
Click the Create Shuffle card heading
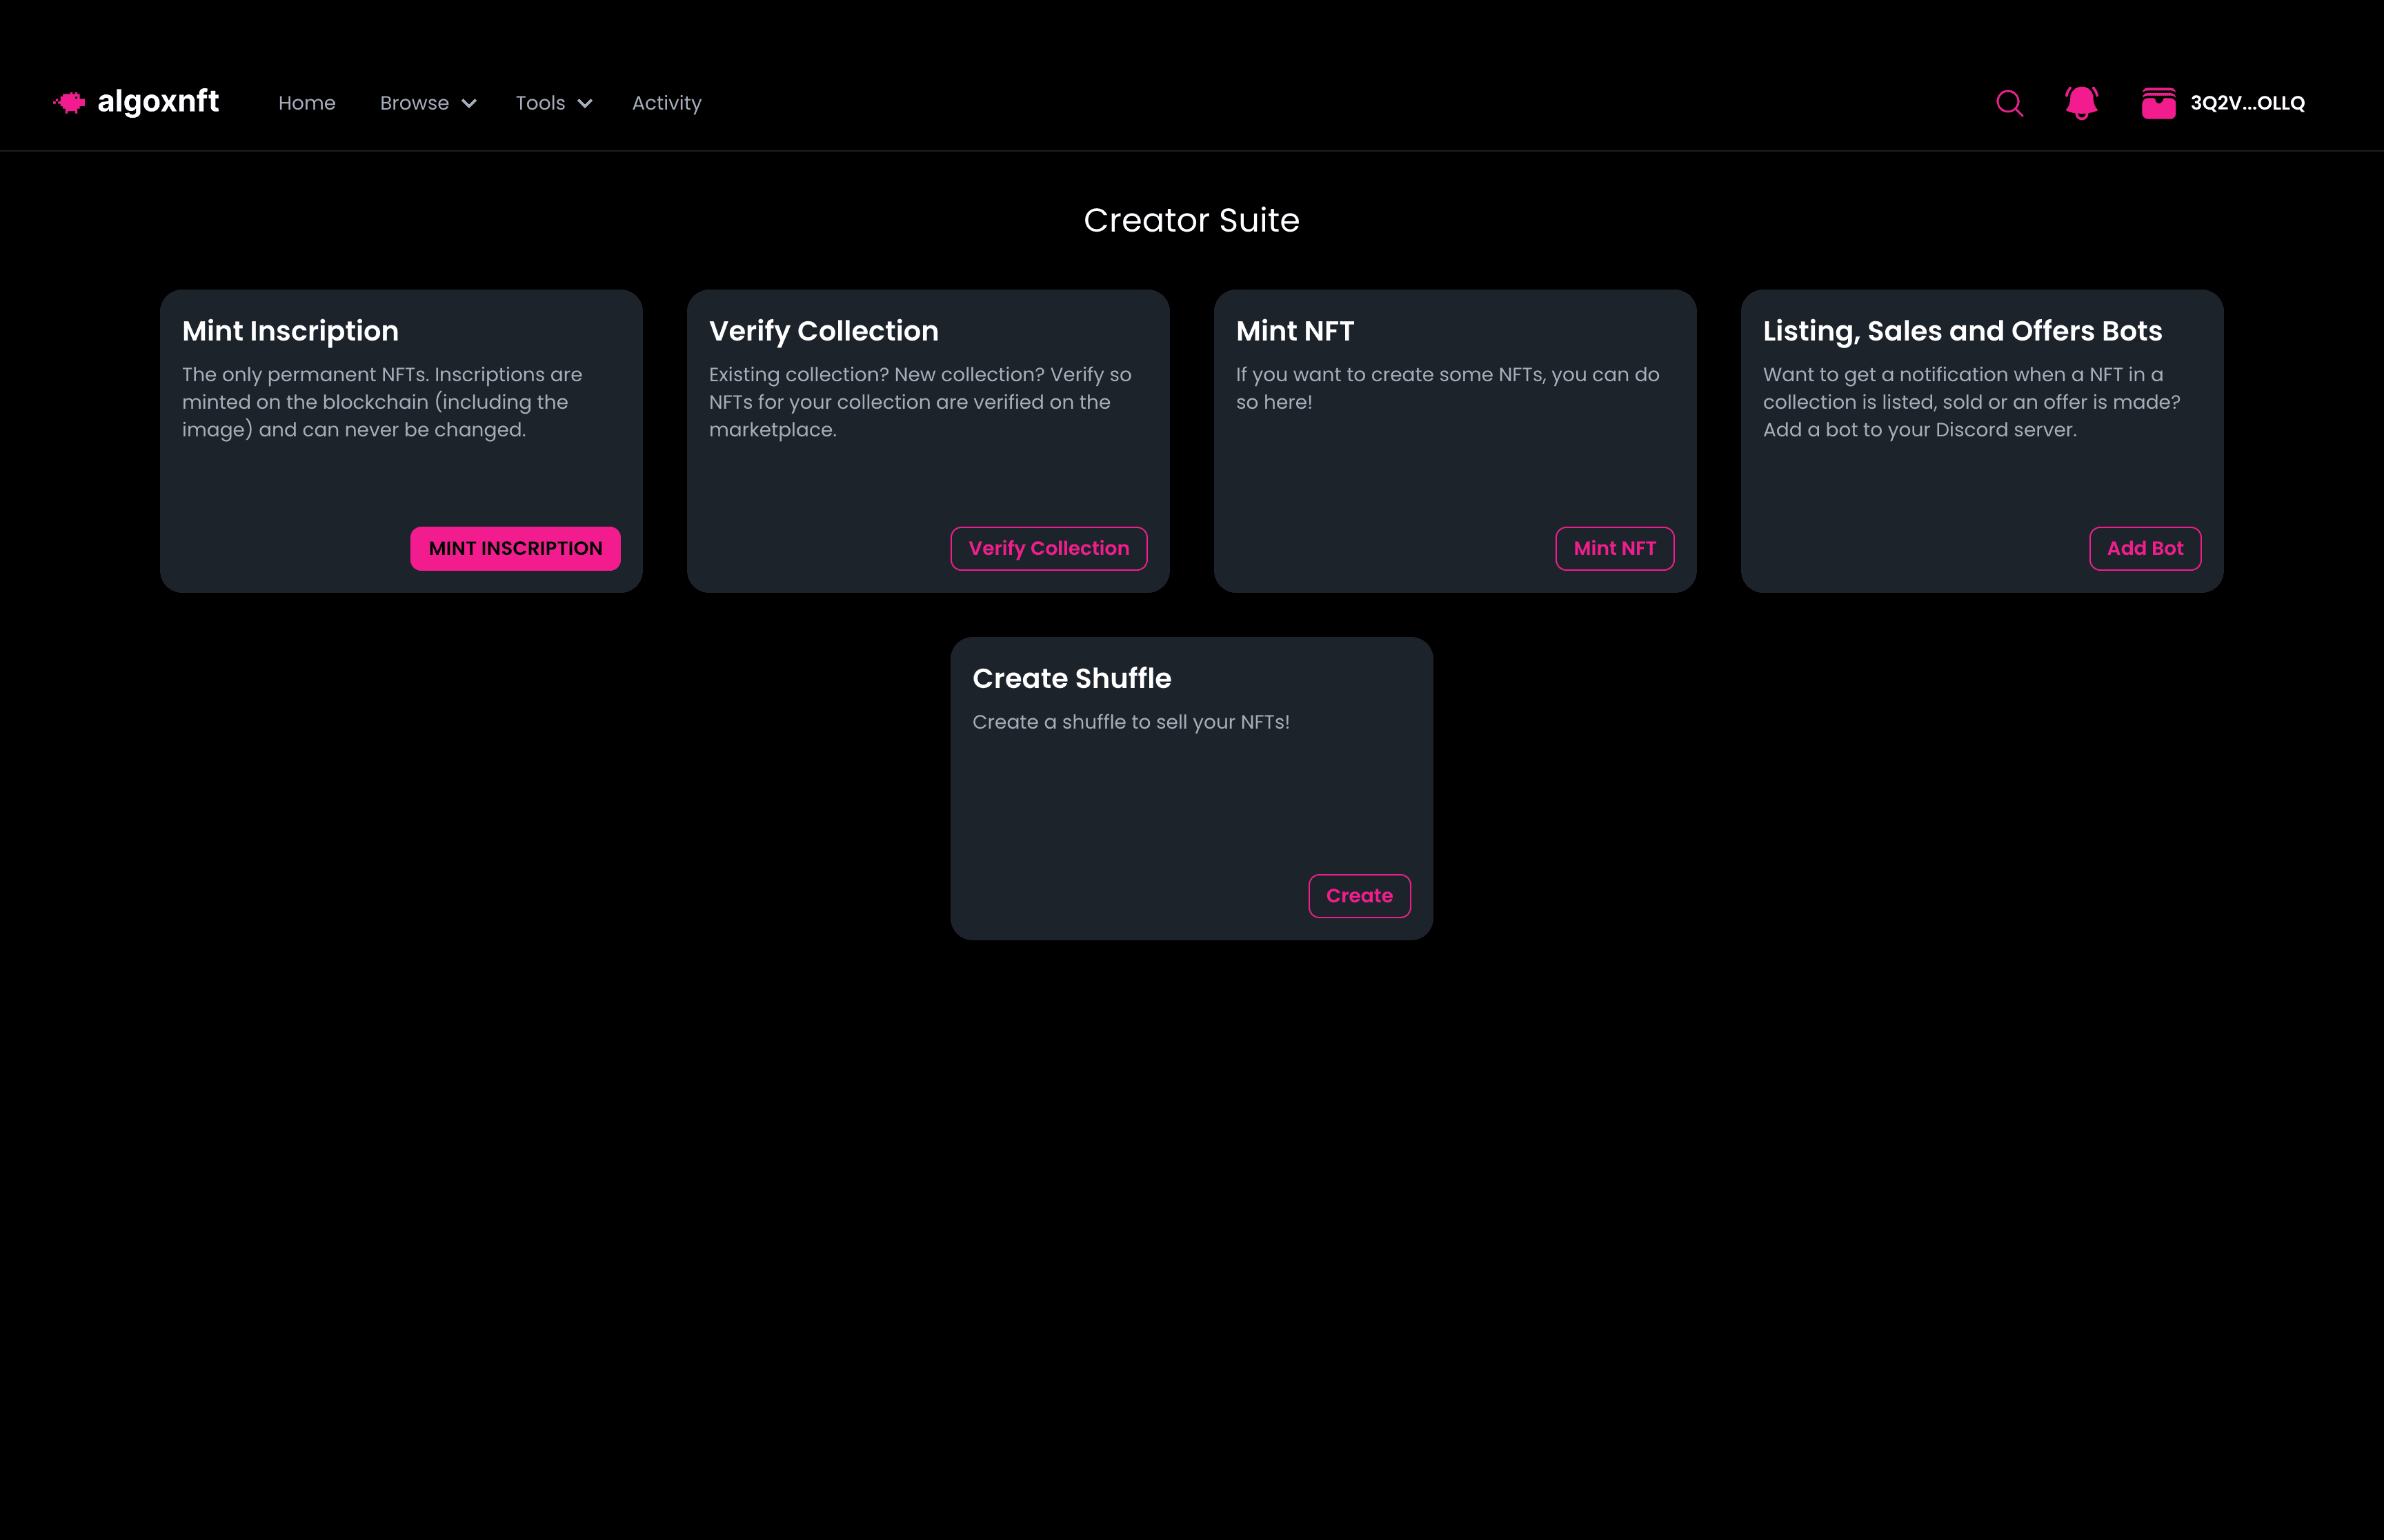pyautogui.click(x=1071, y=678)
